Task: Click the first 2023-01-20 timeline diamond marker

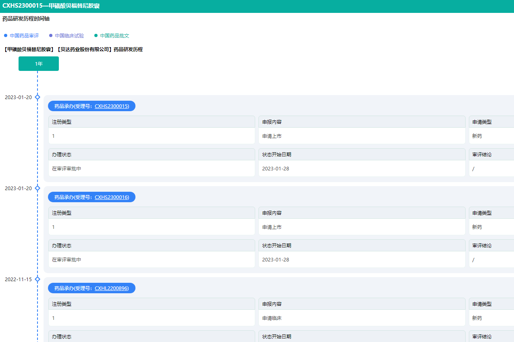Action: [x=37, y=97]
